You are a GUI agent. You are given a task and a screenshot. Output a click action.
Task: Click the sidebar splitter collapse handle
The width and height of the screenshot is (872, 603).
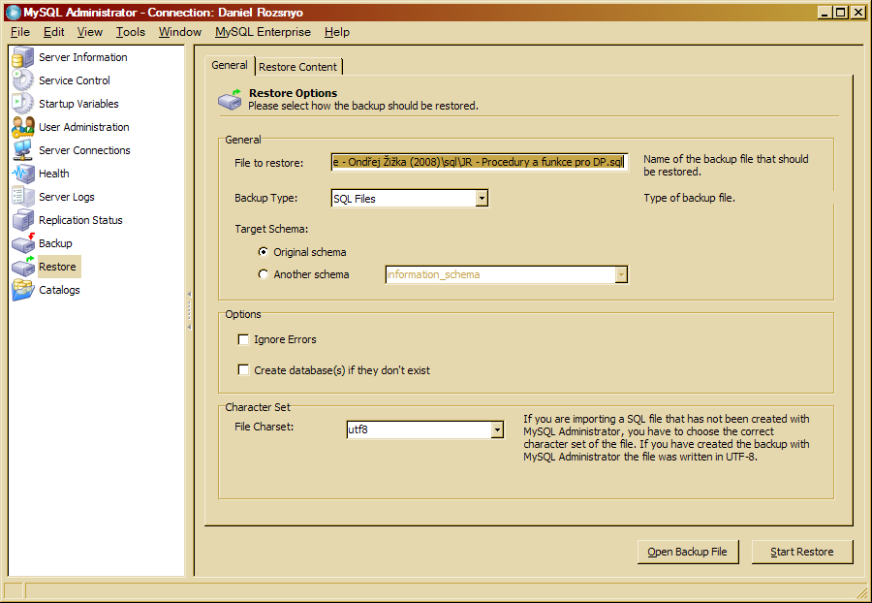189,310
